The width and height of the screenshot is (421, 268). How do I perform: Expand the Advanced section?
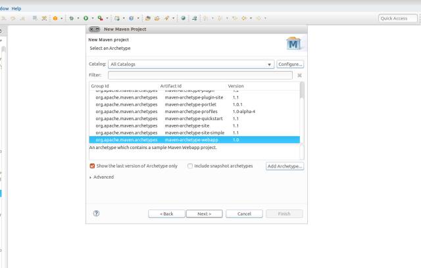(90, 177)
